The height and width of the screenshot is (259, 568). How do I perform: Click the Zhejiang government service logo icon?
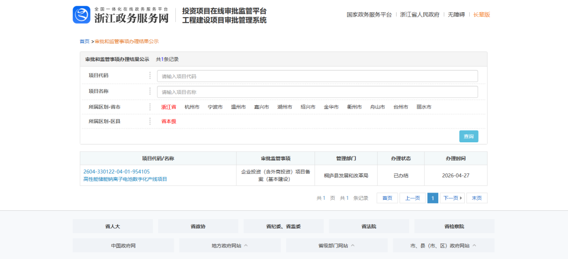(x=82, y=15)
